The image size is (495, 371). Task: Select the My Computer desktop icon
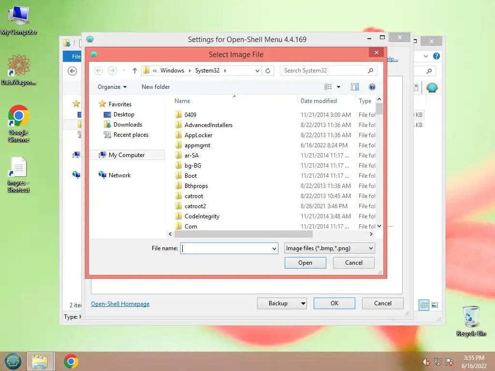coord(18,20)
